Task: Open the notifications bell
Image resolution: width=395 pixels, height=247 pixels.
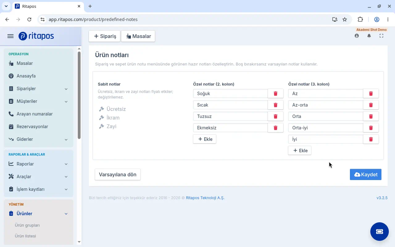Action: pos(369,36)
